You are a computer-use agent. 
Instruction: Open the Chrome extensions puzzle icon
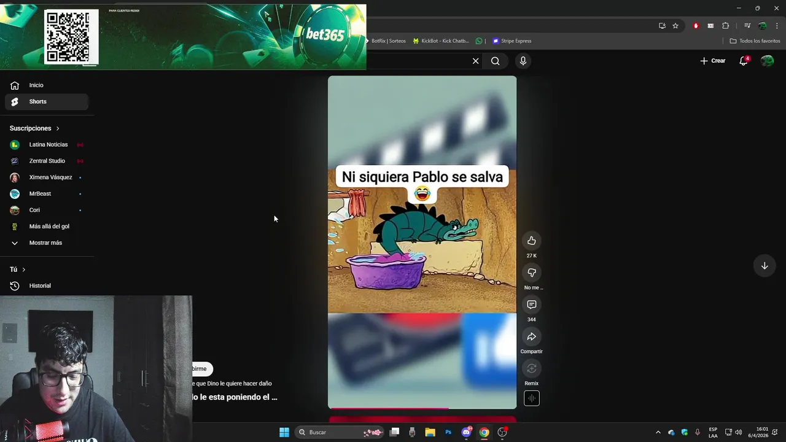tap(726, 26)
